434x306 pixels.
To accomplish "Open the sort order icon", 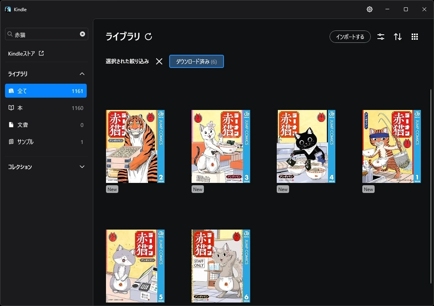I will coord(398,37).
